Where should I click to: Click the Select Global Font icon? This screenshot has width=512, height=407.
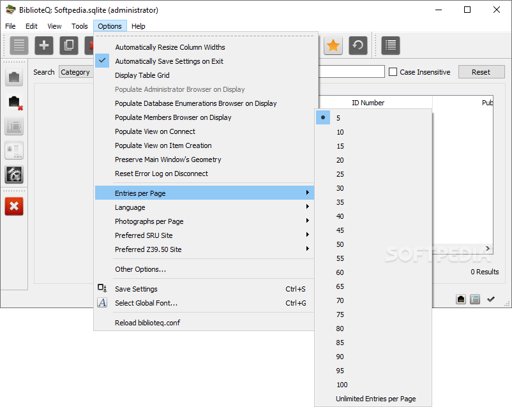pos(102,302)
